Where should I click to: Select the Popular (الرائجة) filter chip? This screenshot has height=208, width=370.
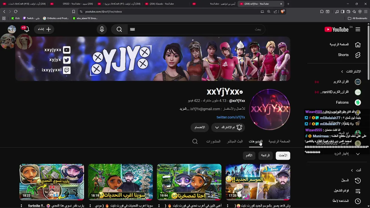pyautogui.click(x=265, y=155)
